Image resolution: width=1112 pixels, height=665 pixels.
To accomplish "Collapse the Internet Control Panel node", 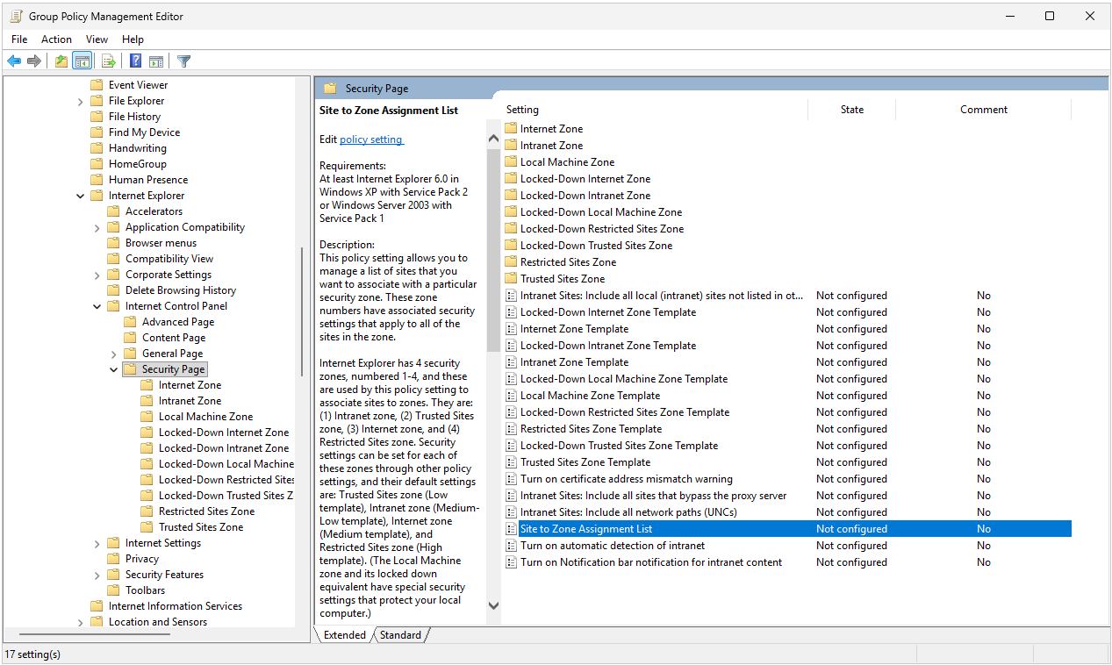I will (97, 306).
